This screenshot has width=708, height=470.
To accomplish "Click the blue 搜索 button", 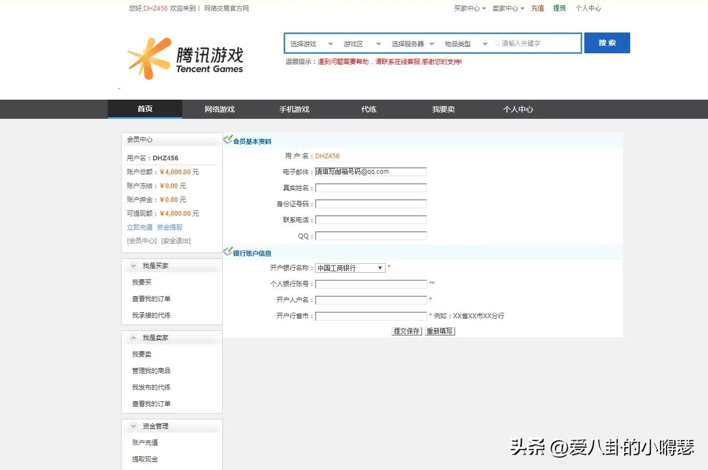I will (607, 43).
